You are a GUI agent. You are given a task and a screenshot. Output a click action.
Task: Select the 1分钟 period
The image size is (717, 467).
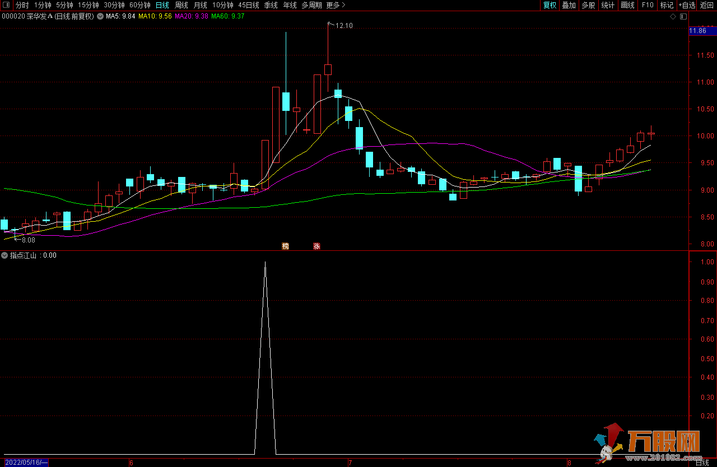pos(43,5)
